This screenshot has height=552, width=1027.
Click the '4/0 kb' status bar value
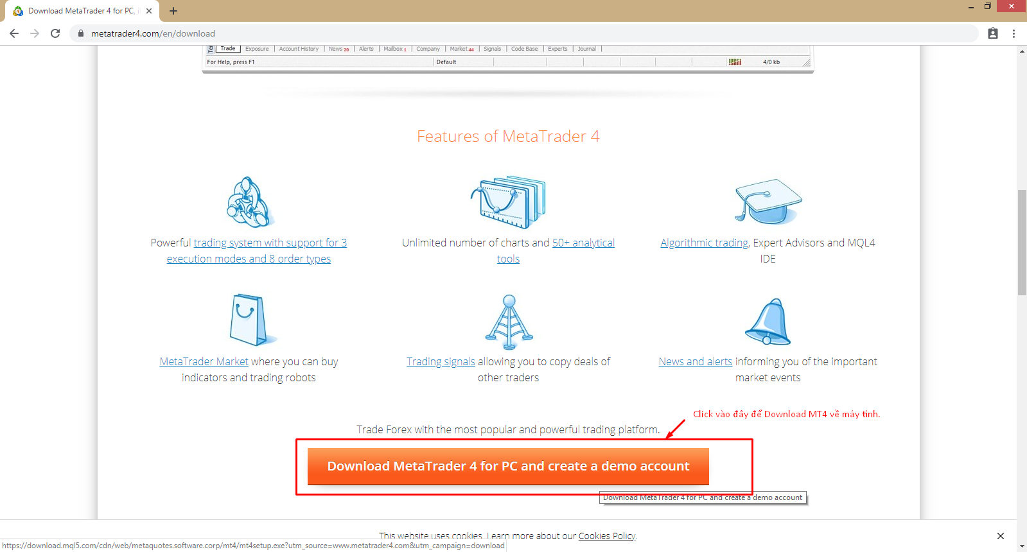pyautogui.click(x=771, y=62)
